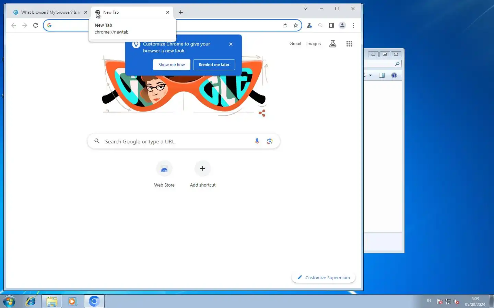Click the Show desktop button
494x308 pixels.
tap(491, 301)
